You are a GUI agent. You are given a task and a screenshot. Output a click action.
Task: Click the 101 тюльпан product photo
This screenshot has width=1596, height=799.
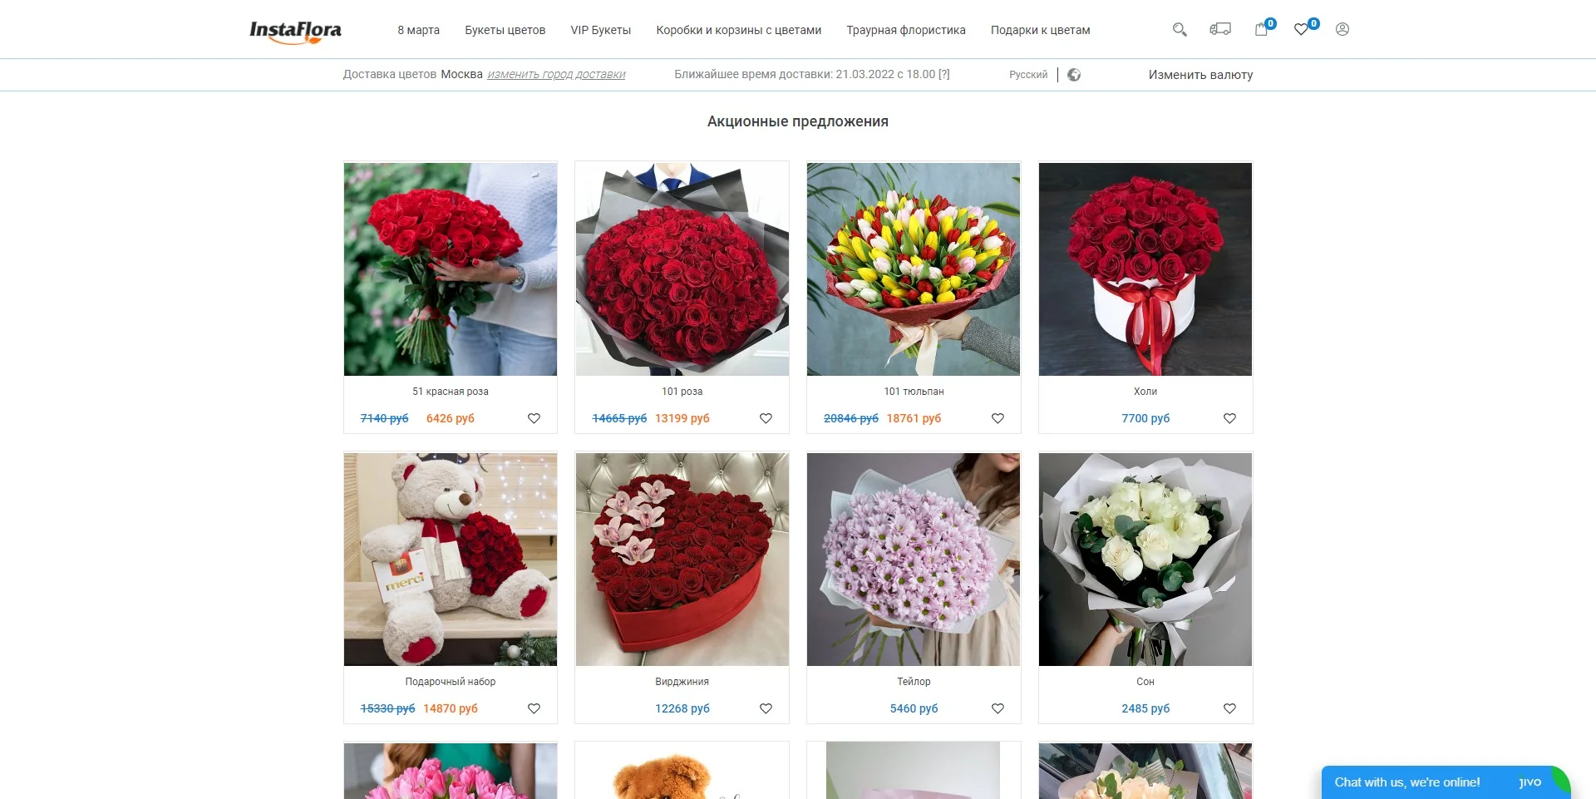(914, 269)
